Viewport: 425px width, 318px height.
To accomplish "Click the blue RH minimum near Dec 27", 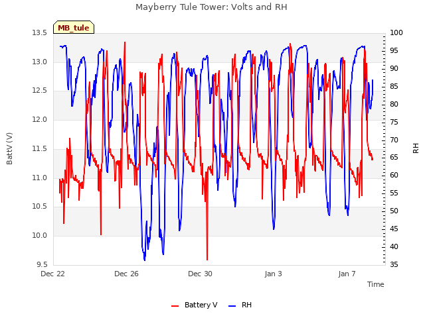I will point(145,259).
